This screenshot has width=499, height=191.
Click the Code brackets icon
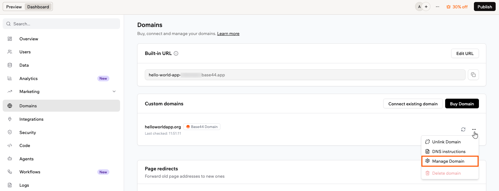point(10,145)
